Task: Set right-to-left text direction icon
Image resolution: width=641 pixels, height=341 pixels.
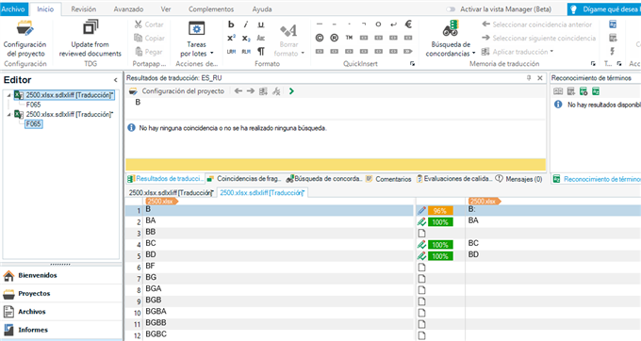Action: click(246, 52)
